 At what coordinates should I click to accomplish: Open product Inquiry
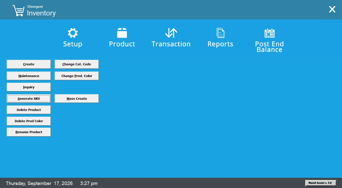(29, 87)
